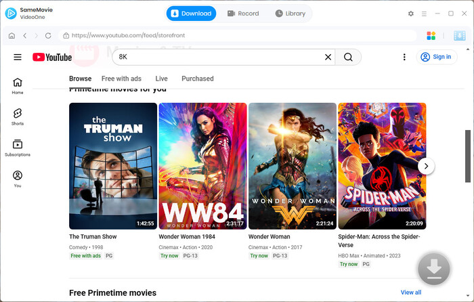This screenshot has width=474, height=302.
Task: Click Try now badge under Wonder Woman 1984
Action: [x=169, y=256]
